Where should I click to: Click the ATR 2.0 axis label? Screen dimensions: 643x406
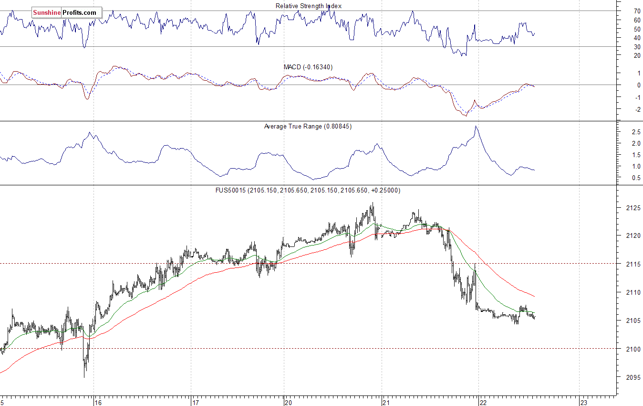(x=635, y=143)
